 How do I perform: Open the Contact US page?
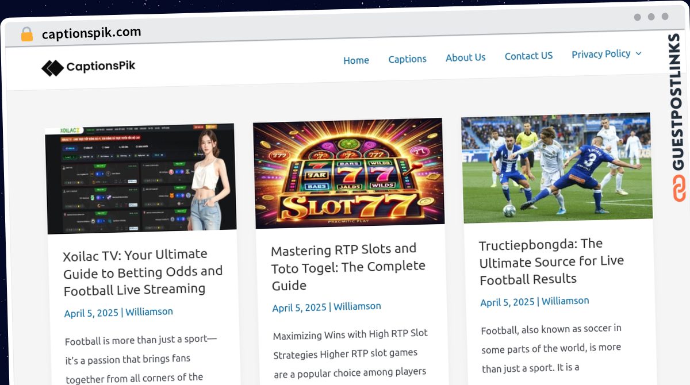[528, 55]
